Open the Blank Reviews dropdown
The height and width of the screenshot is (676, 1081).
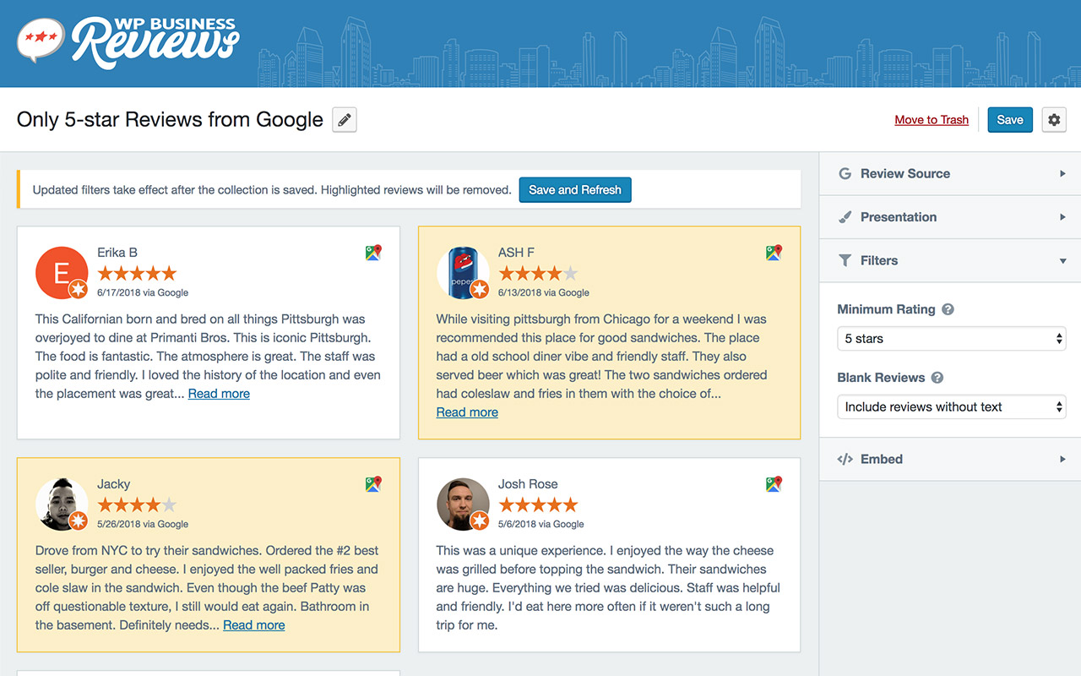pyautogui.click(x=952, y=407)
